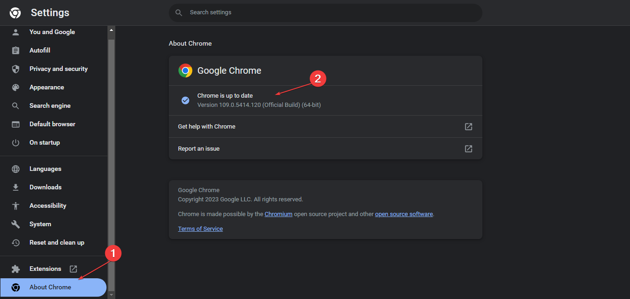The image size is (630, 299).
Task: Click the magnifier icon in search bar
Action: [179, 12]
